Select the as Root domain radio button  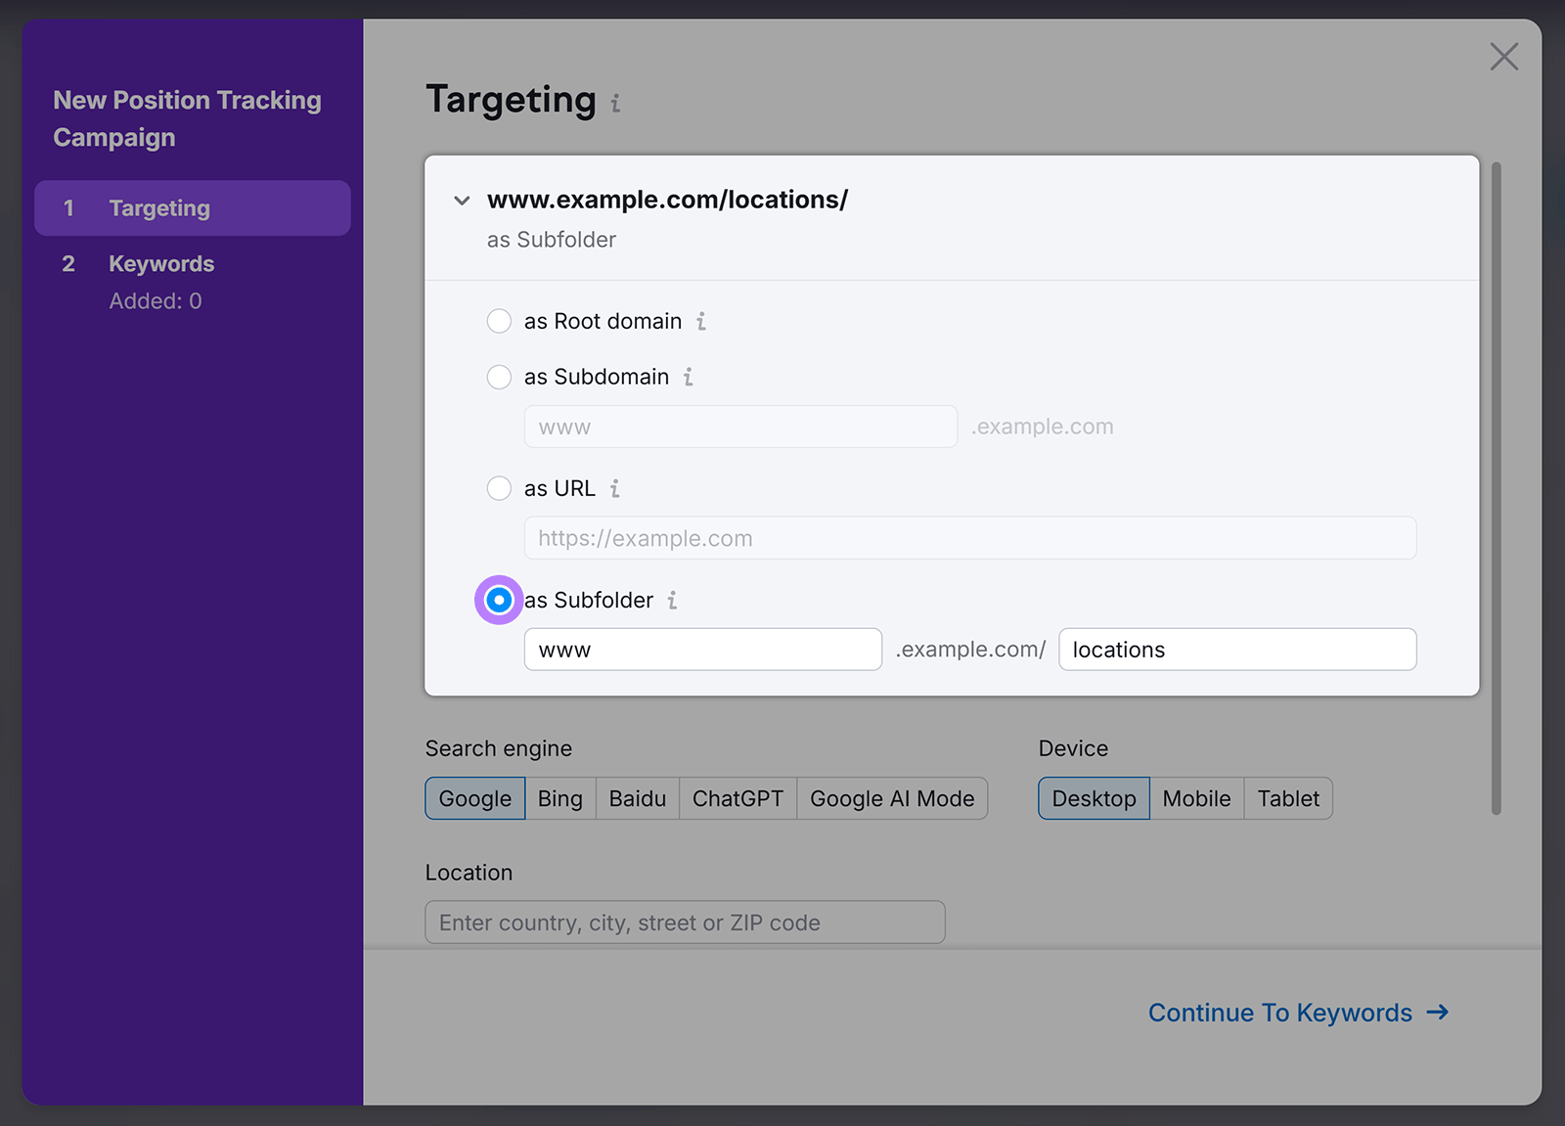(499, 321)
